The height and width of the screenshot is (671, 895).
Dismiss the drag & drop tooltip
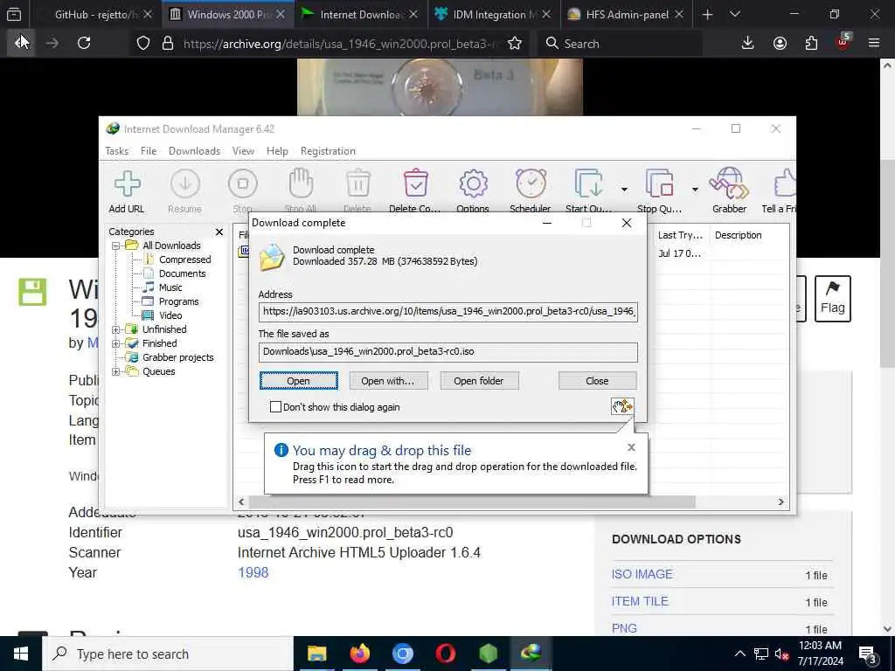click(x=631, y=446)
